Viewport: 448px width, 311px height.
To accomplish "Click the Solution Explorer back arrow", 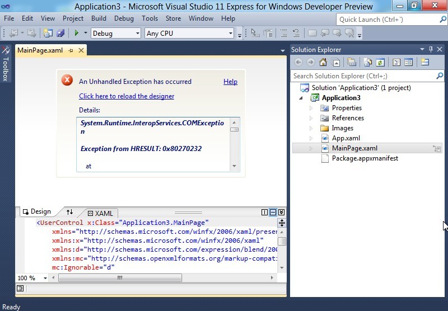I will (298, 62).
